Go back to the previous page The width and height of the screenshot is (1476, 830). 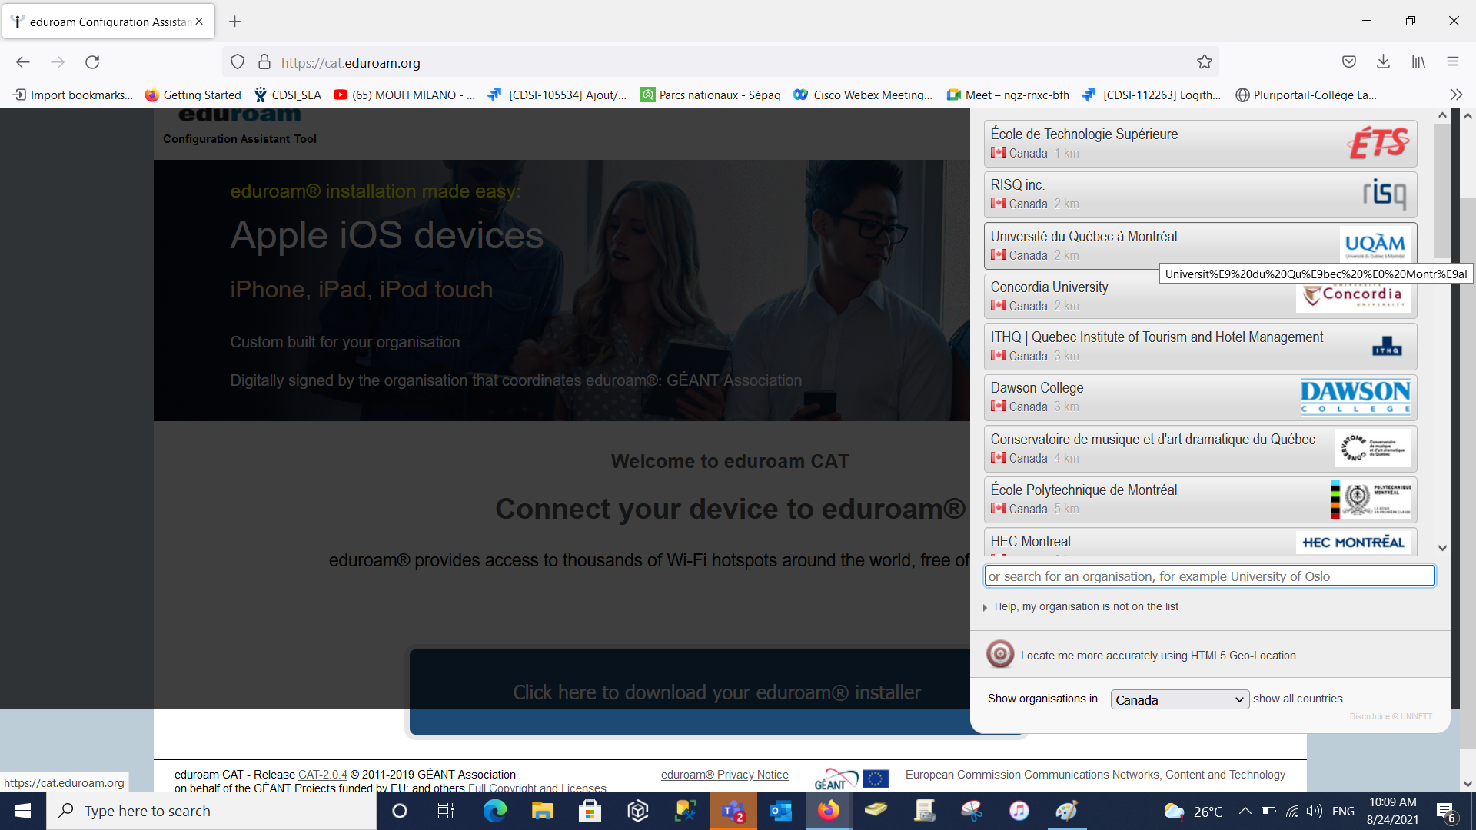pos(23,62)
